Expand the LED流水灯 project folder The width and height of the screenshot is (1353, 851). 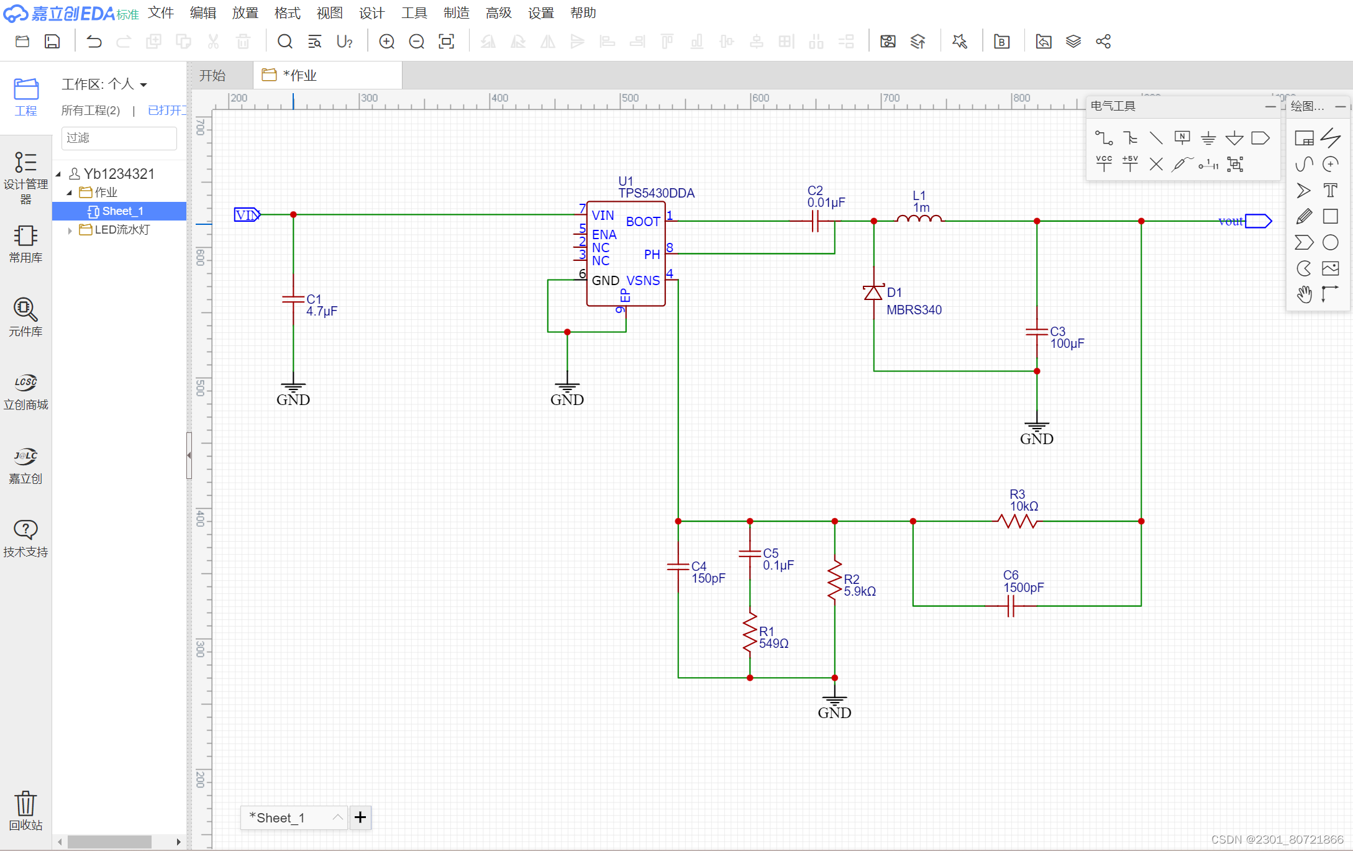tap(70, 230)
